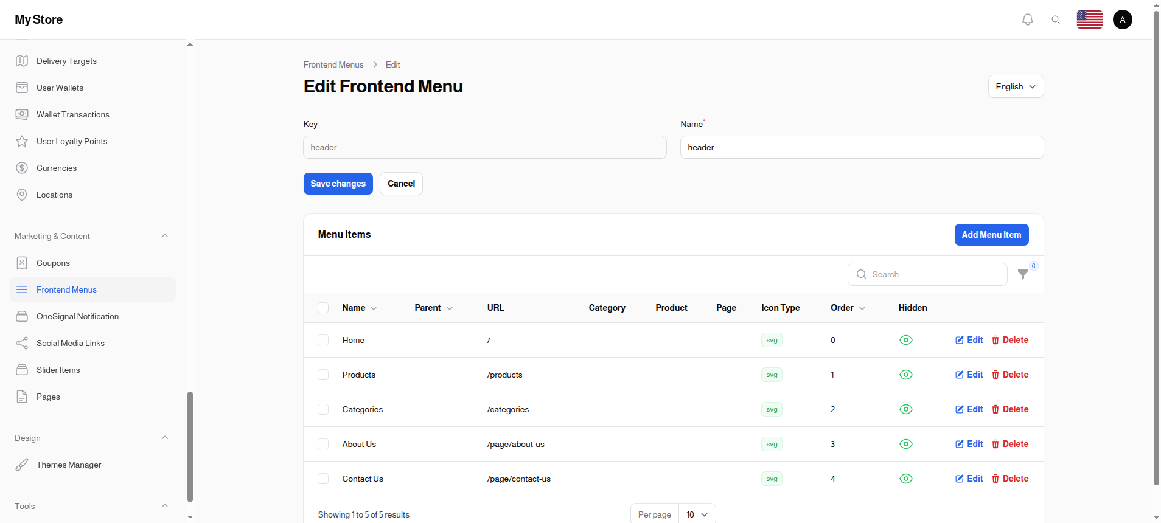Select the Home row checkbox

tap(323, 340)
